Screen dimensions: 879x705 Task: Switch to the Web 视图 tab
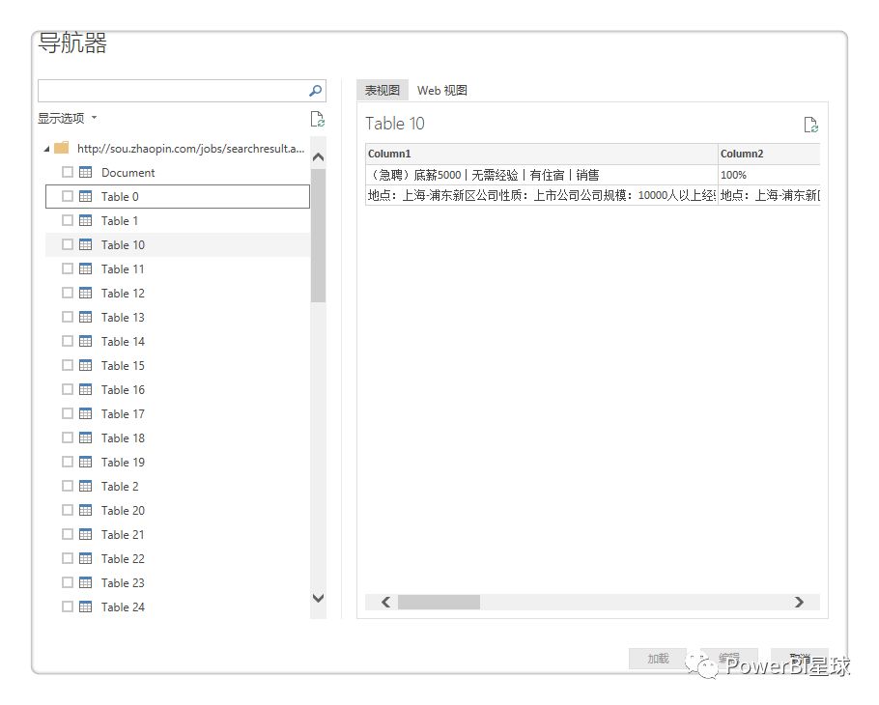(x=442, y=90)
